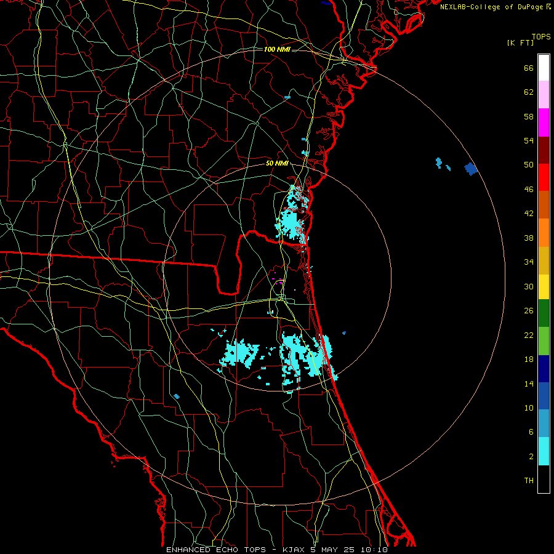
Task: Click the white swatch in the tops legend
Action: pyautogui.click(x=544, y=68)
